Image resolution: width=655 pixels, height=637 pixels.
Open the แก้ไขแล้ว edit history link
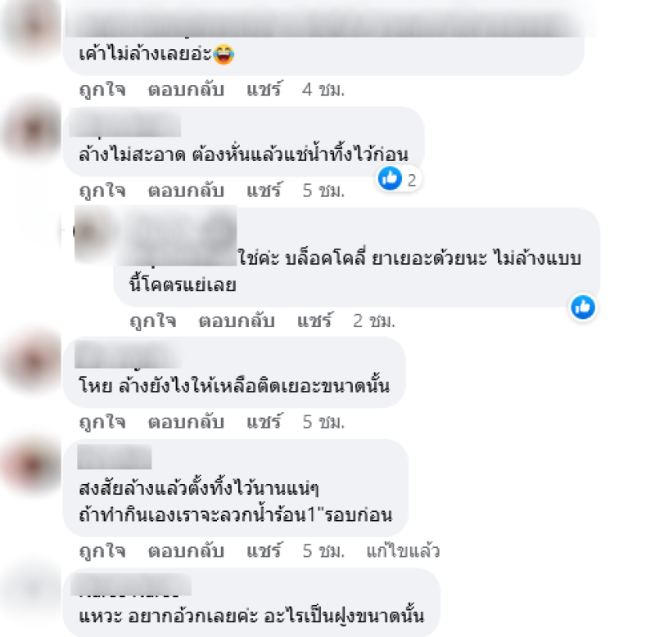click(403, 551)
